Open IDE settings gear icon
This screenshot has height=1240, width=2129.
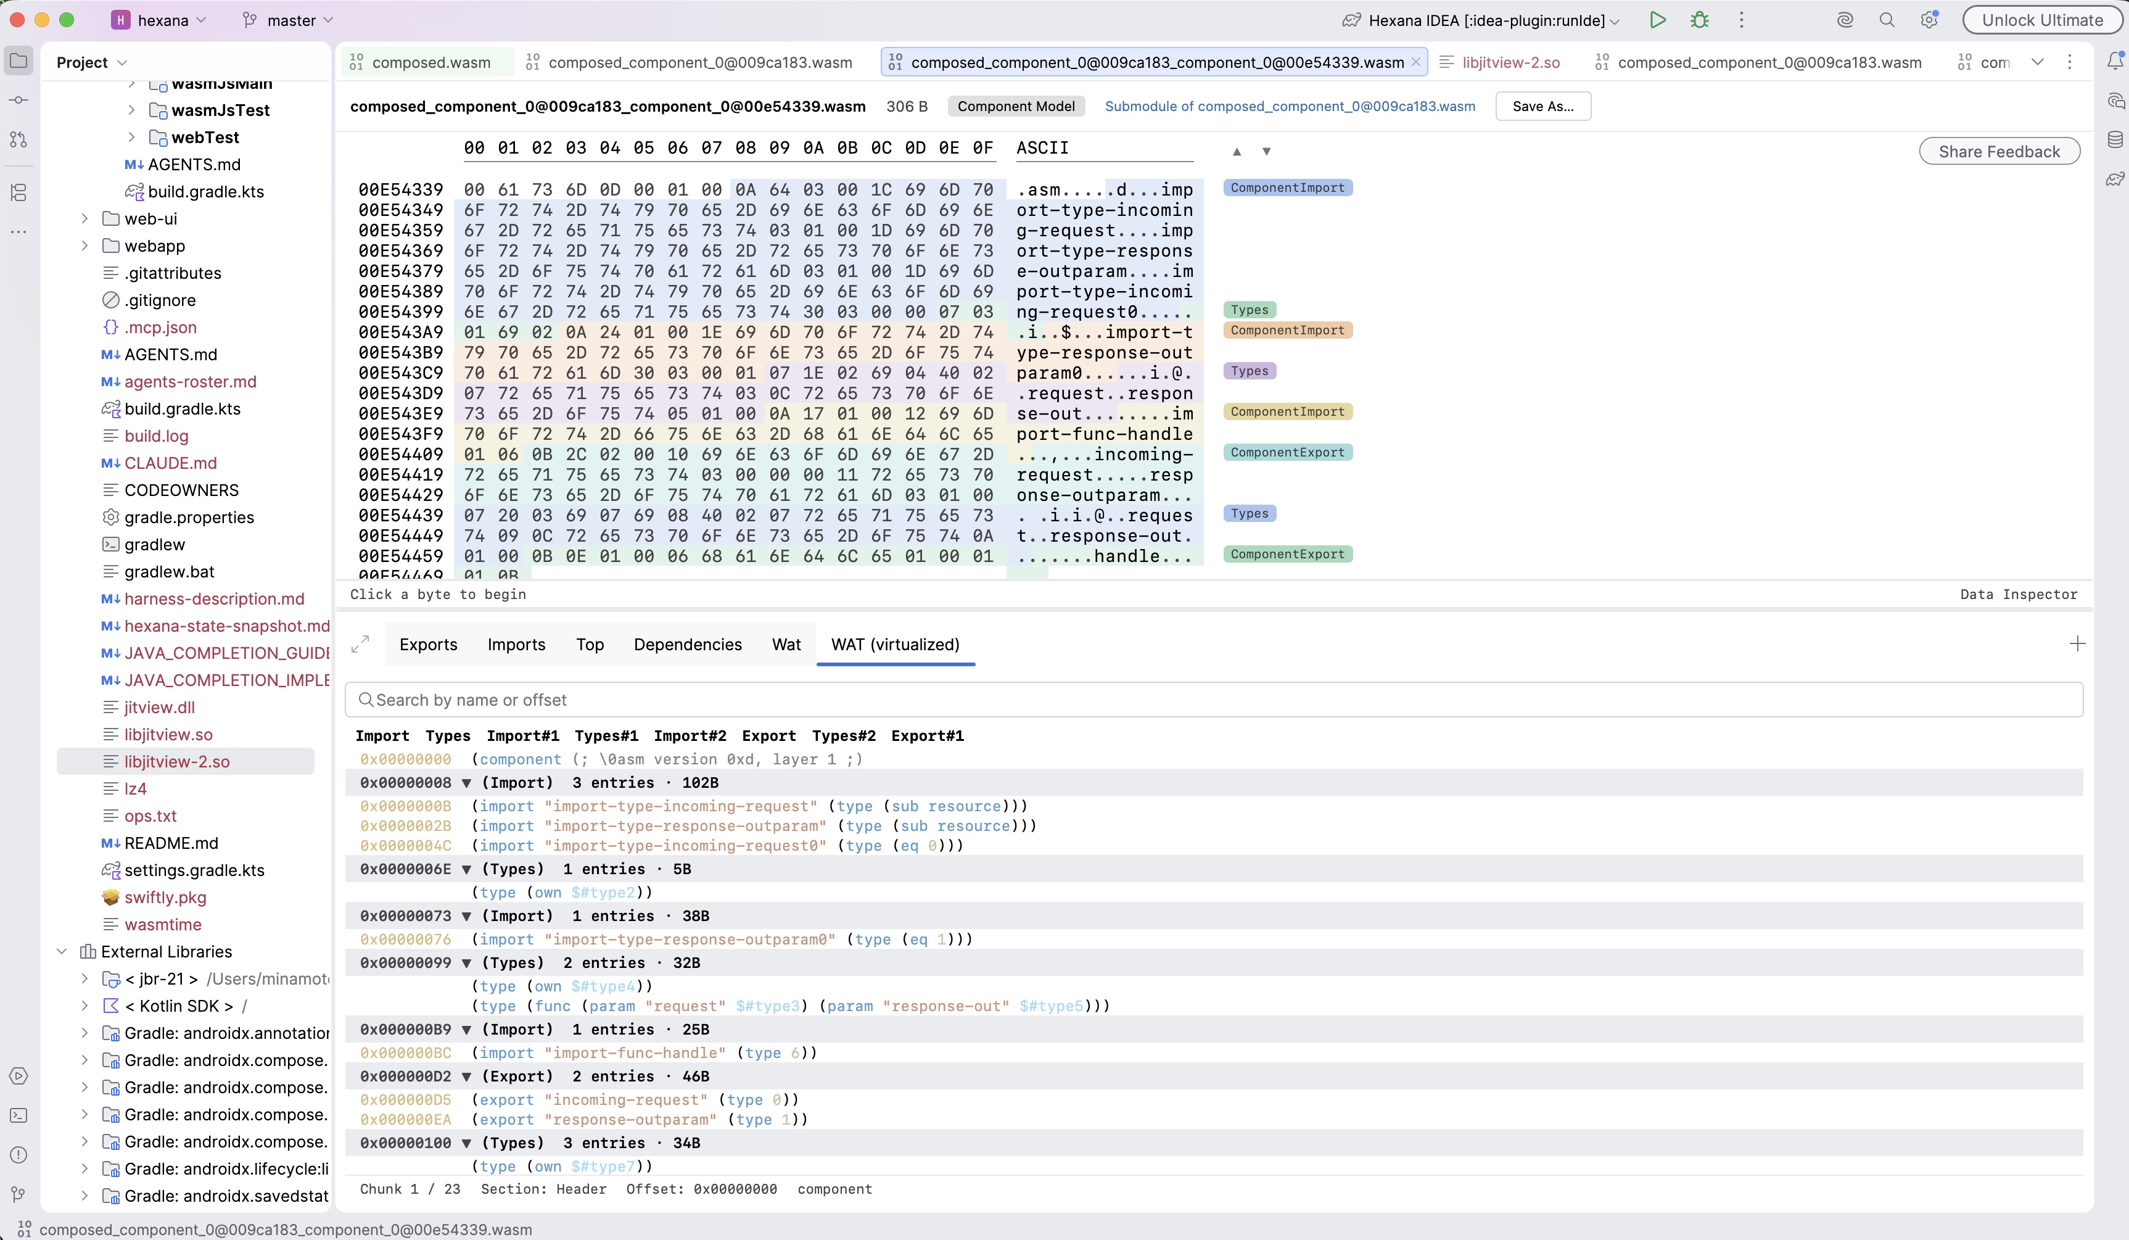[x=1929, y=20]
